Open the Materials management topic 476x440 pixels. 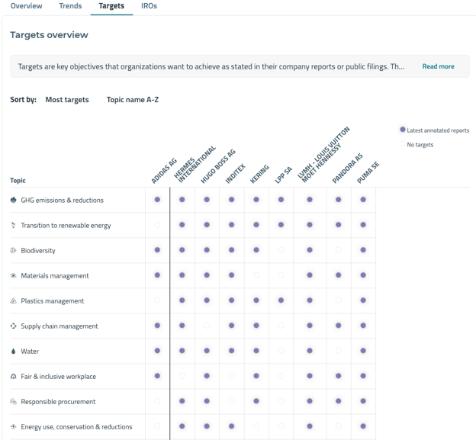point(55,276)
